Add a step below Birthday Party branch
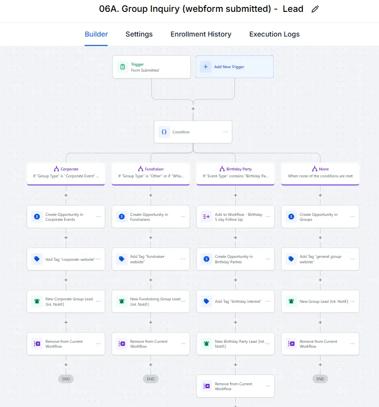This screenshot has height=407, width=379. tap(235, 195)
